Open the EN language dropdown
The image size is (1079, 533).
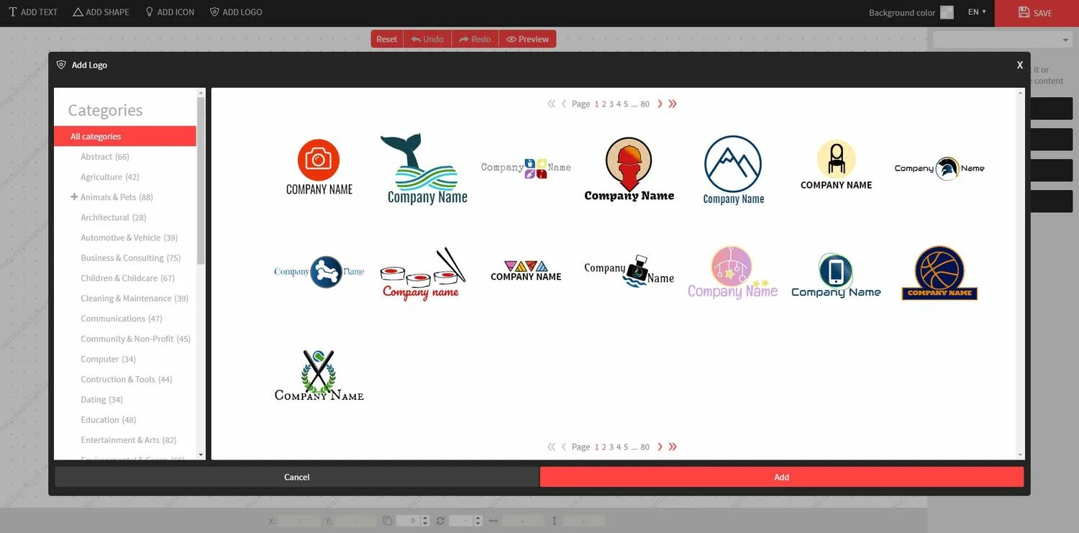pyautogui.click(x=977, y=12)
